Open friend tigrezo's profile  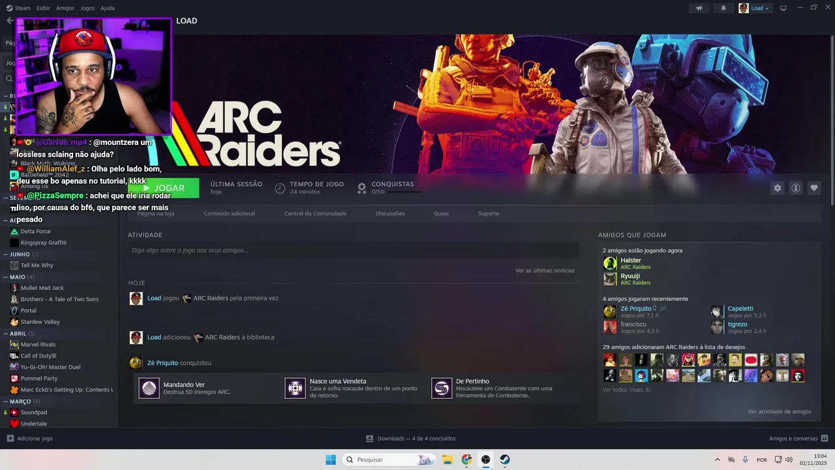[737, 324]
